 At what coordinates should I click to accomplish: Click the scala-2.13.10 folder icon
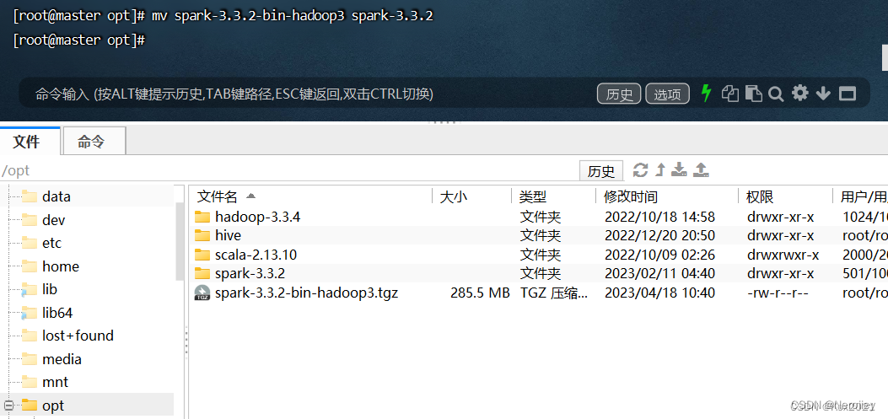[202, 255]
